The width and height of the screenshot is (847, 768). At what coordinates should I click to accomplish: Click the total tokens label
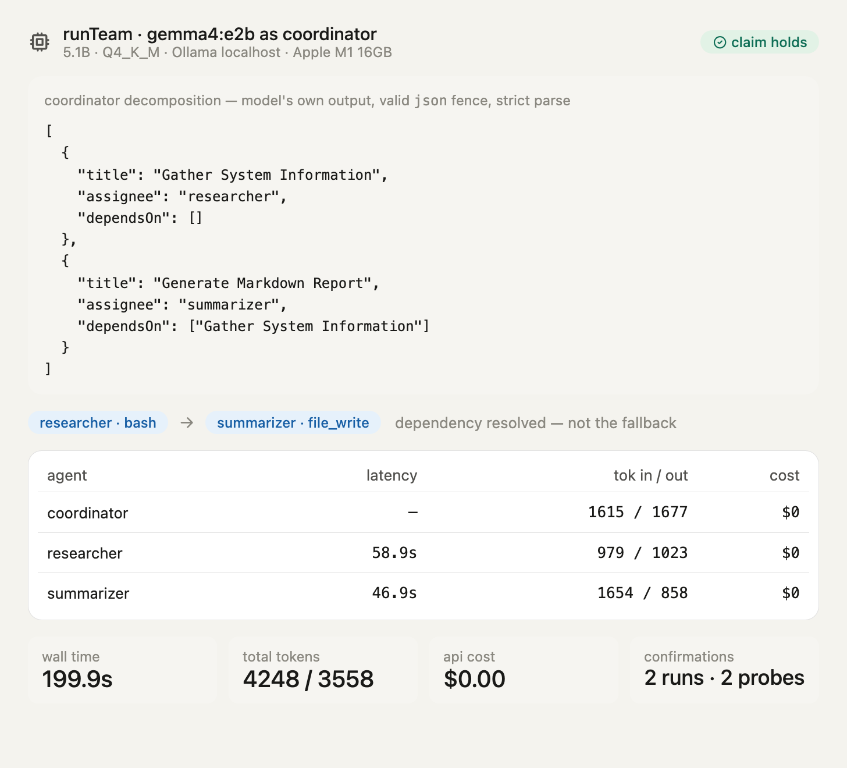[x=281, y=657]
